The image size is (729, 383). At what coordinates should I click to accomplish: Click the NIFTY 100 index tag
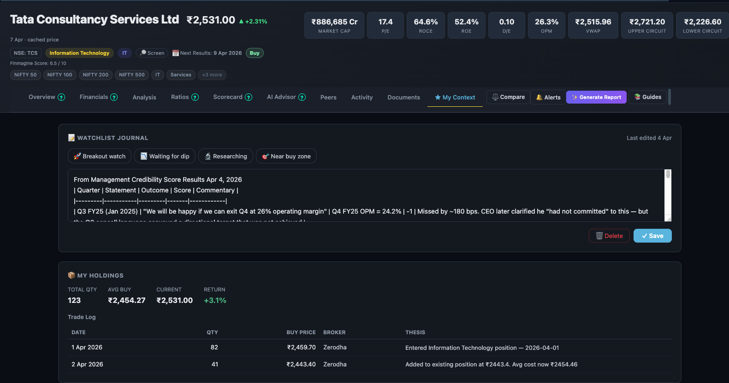[x=60, y=75]
